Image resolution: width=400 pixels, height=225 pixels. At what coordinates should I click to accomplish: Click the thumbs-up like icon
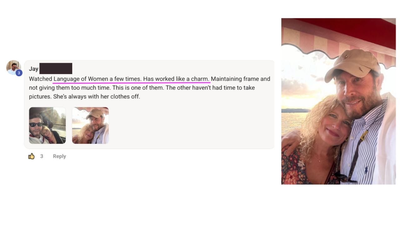(x=31, y=156)
